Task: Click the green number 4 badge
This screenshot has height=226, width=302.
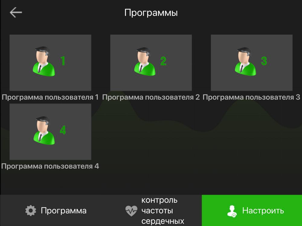Action: (63, 130)
